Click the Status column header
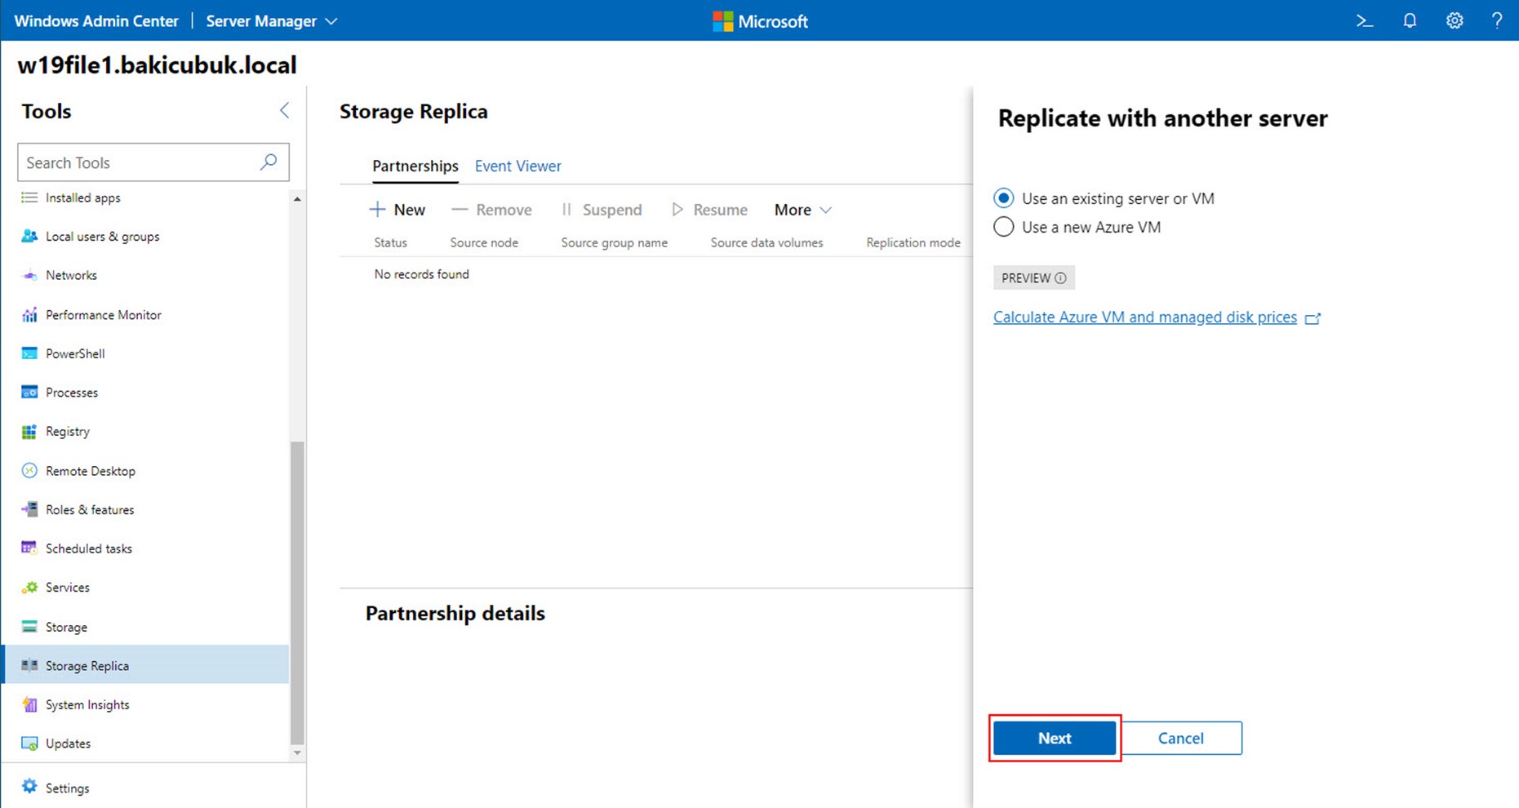This screenshot has width=1519, height=808. (390, 242)
